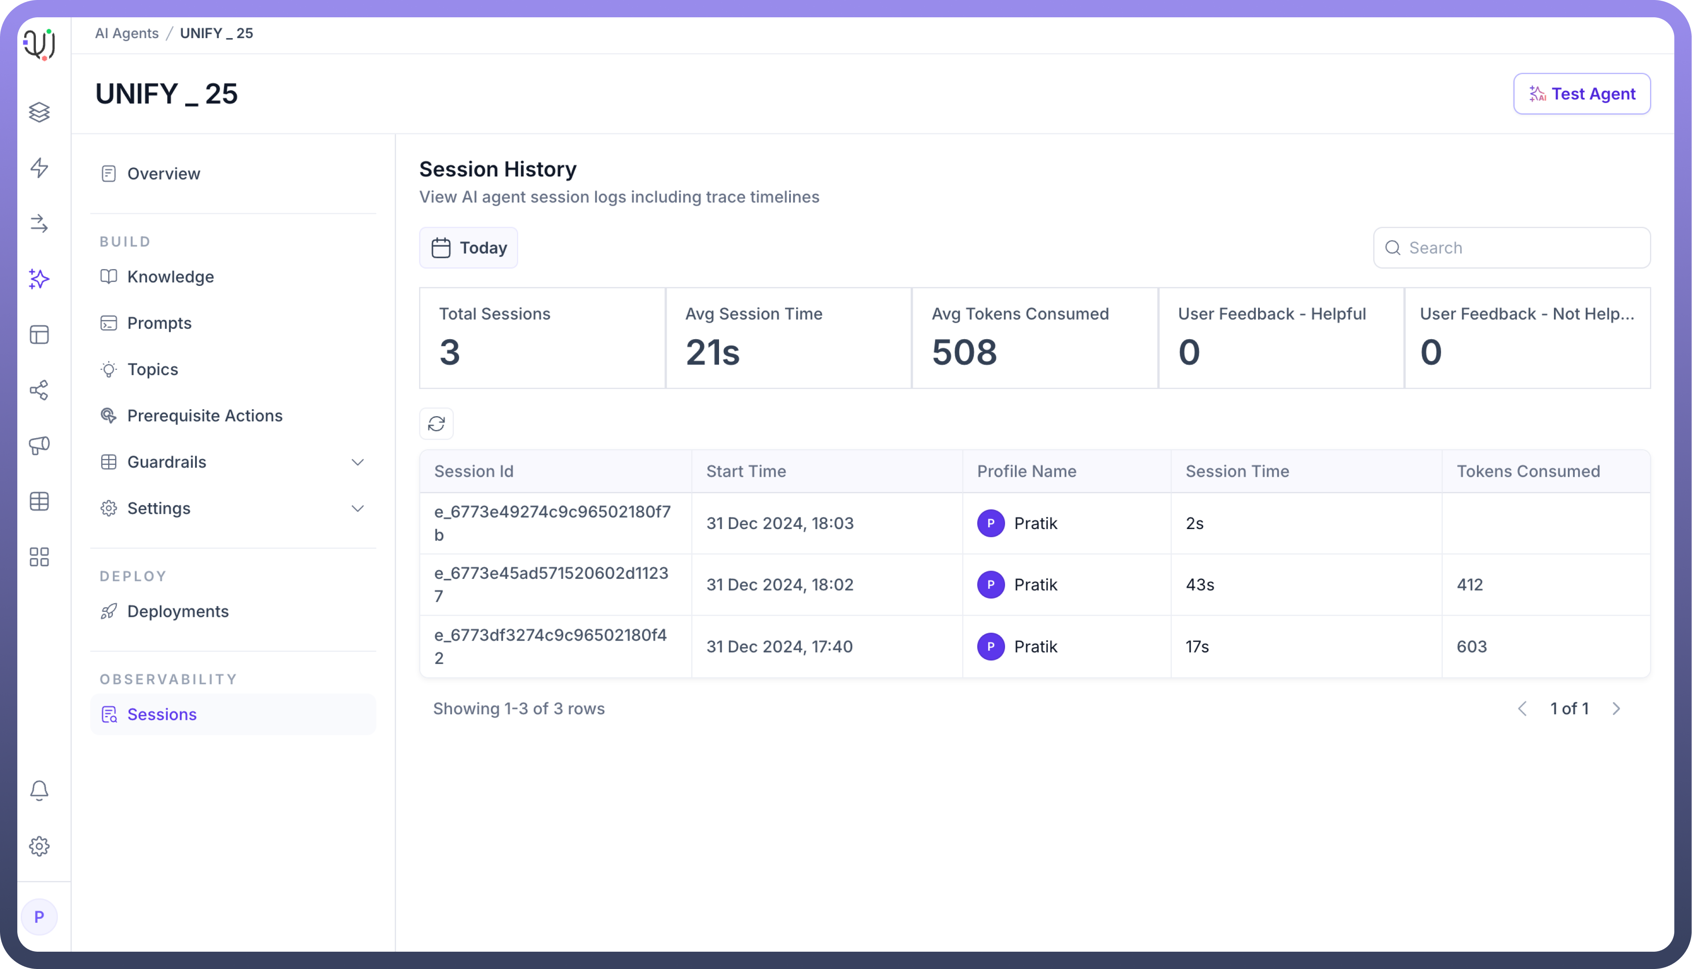Screen dimensions: 1692x969
Task: Click next page arrow in pagination
Action: tap(1616, 709)
